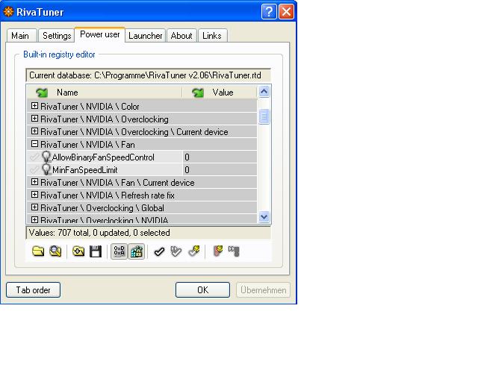This screenshot has width=478, height=382.
Task: Click the MinFanSpeedLimit light bulb icon
Action: tap(46, 169)
